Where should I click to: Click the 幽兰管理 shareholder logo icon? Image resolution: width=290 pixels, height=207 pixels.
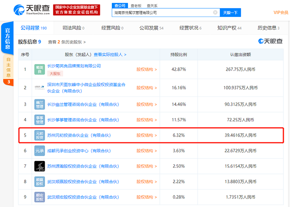pos(39,104)
